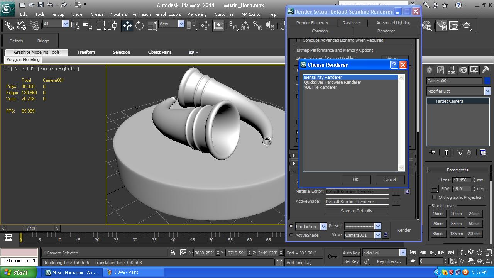Click the Render Production teapot icon
Image resolution: width=494 pixels, height=278 pixels.
(467, 25)
